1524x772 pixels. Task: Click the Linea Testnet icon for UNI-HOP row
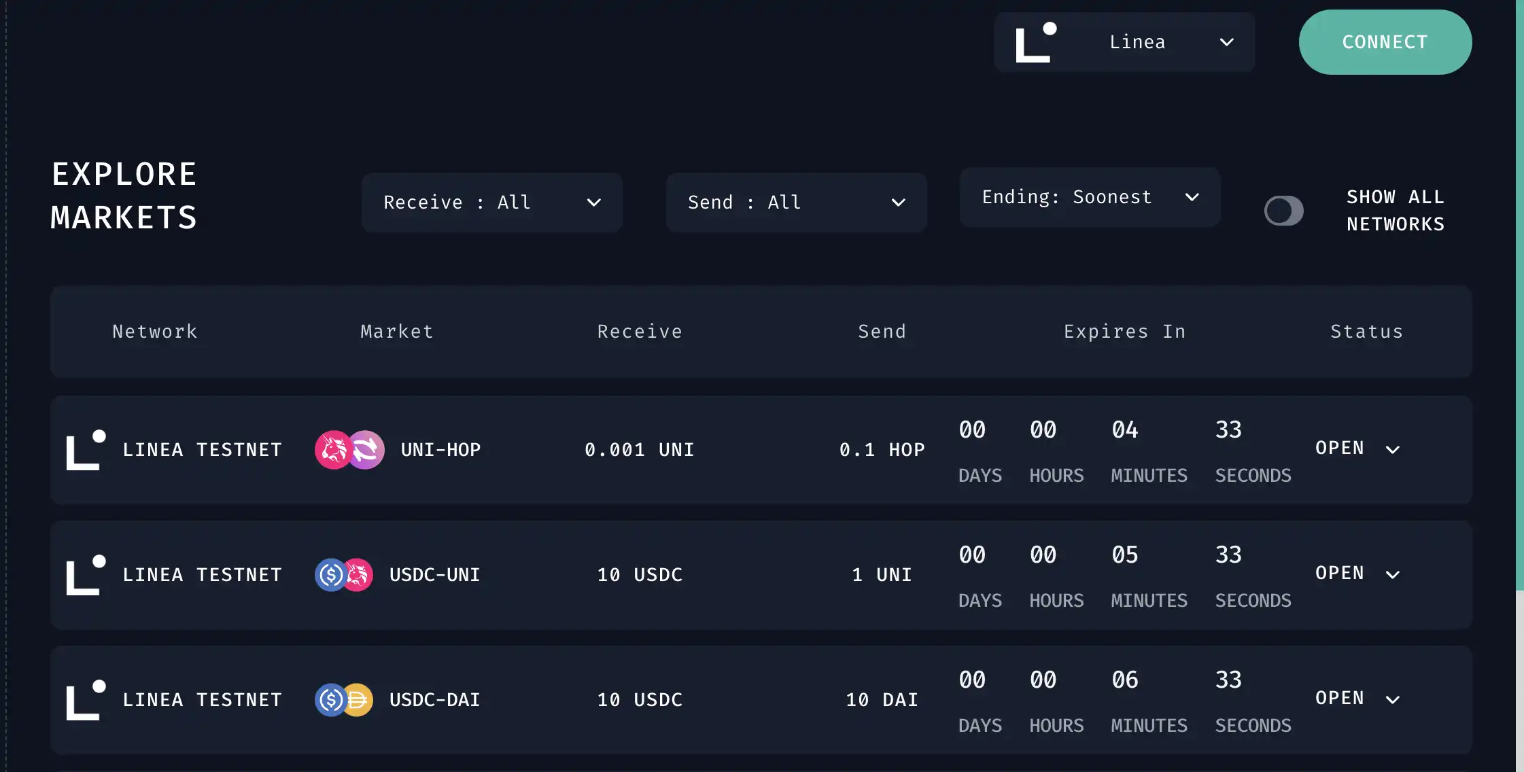(x=86, y=449)
